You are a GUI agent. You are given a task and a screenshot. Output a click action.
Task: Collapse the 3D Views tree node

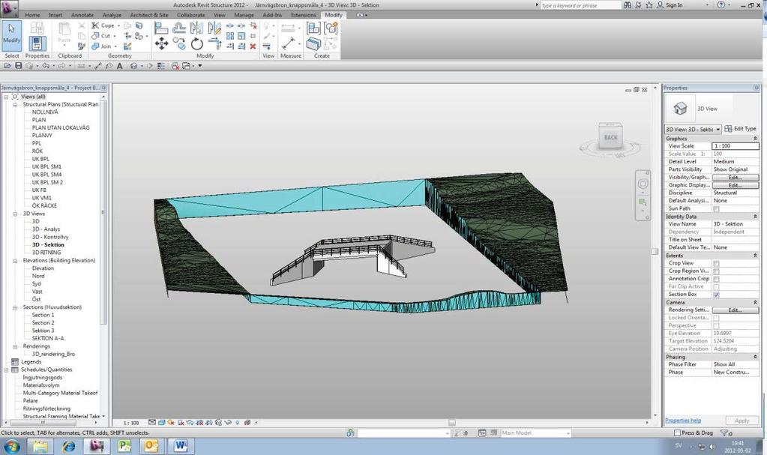click(x=15, y=214)
